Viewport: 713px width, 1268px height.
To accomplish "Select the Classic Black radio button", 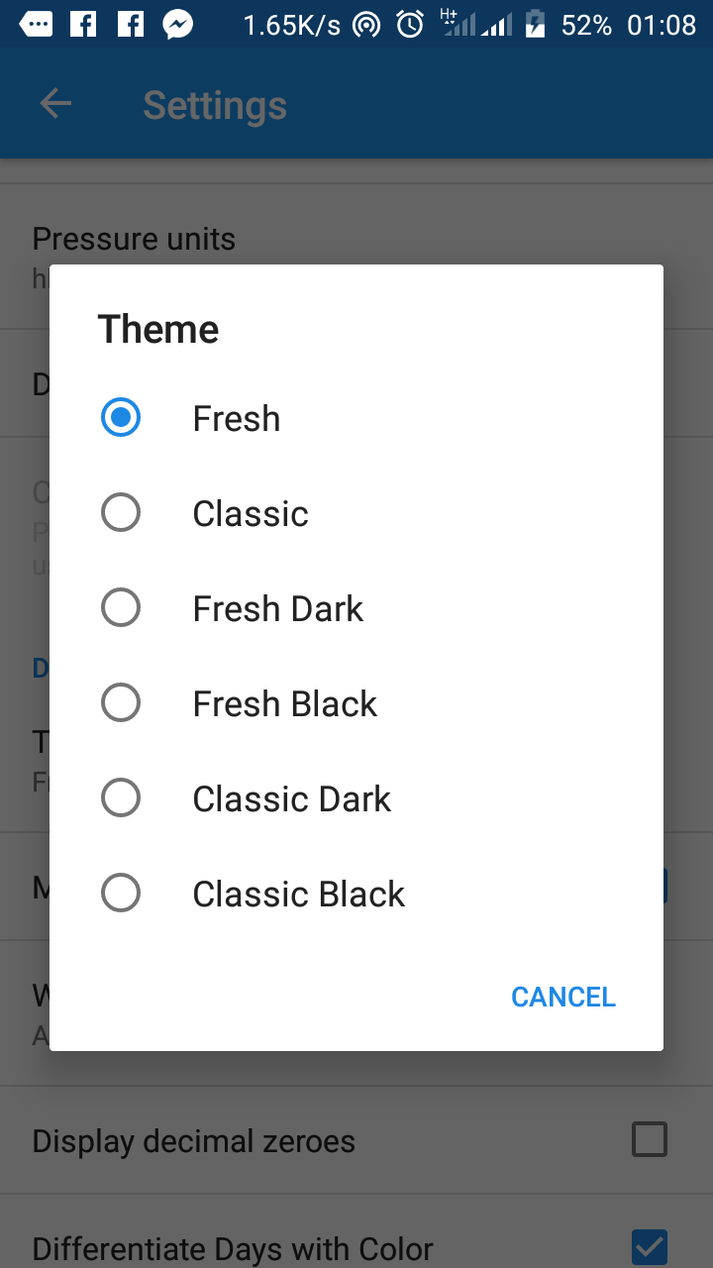I will coord(121,894).
